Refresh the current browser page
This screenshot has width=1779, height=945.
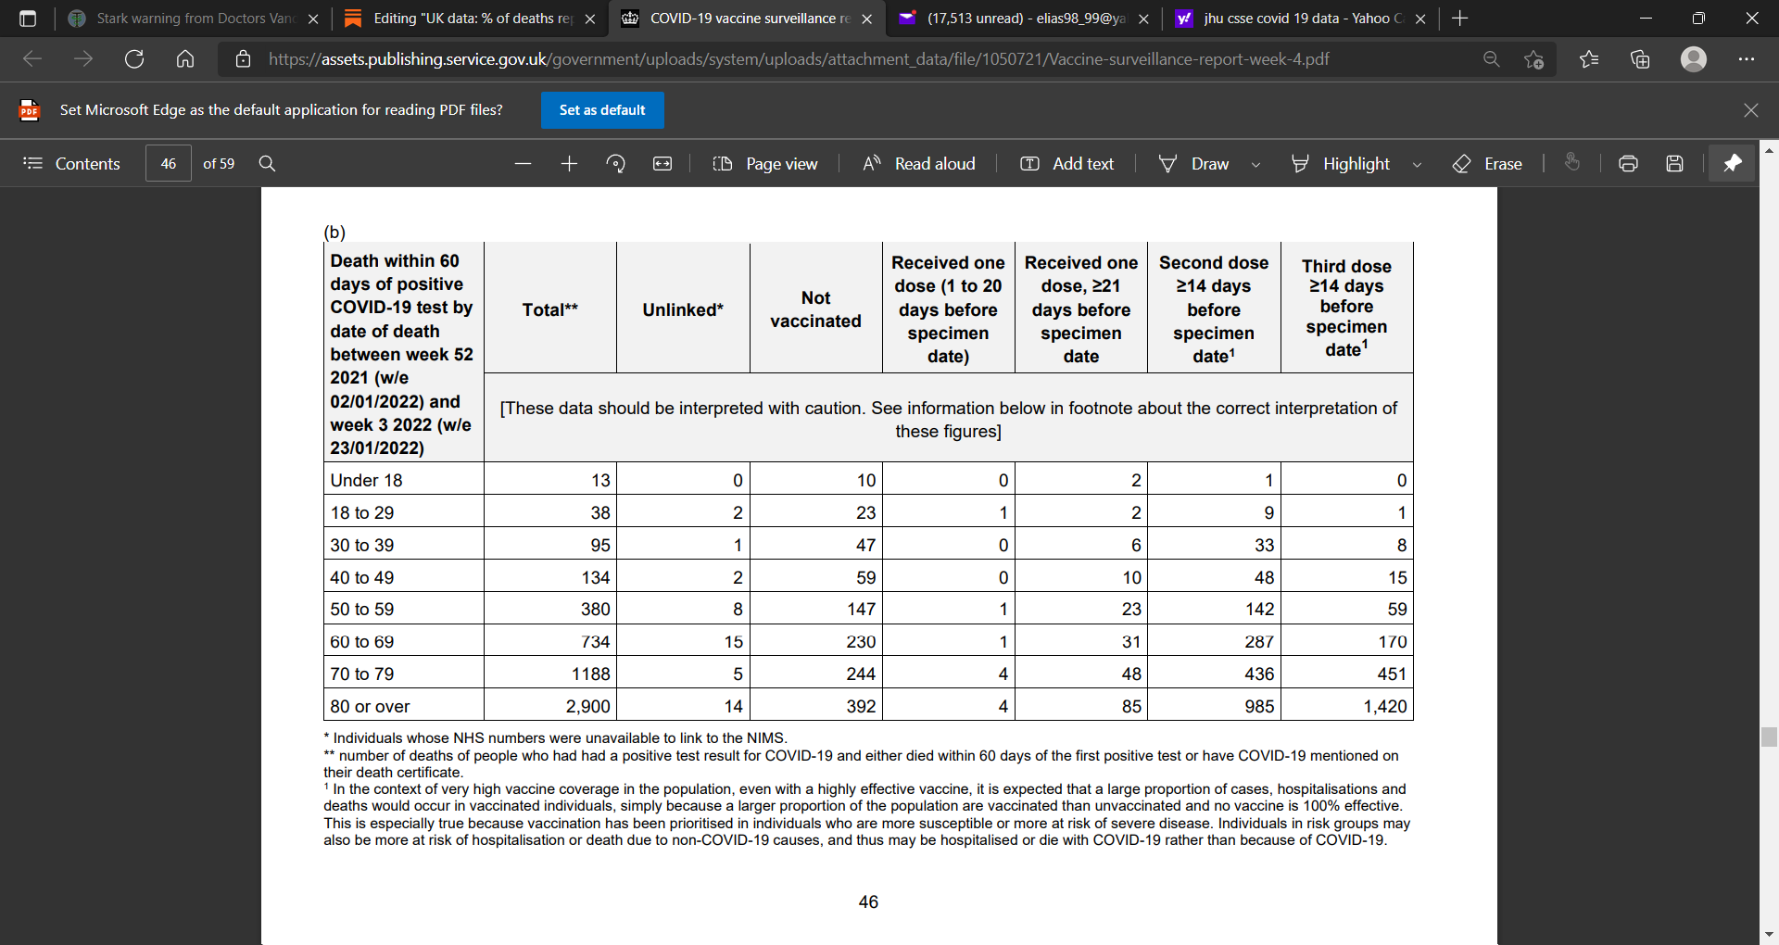[134, 59]
